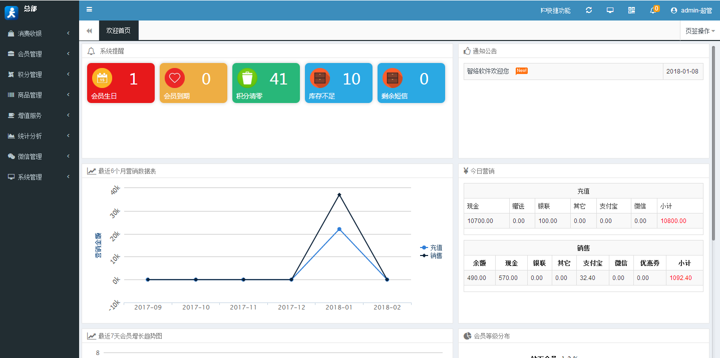Toggle the 销售 series in chart legend
The height and width of the screenshot is (358, 720).
[432, 255]
